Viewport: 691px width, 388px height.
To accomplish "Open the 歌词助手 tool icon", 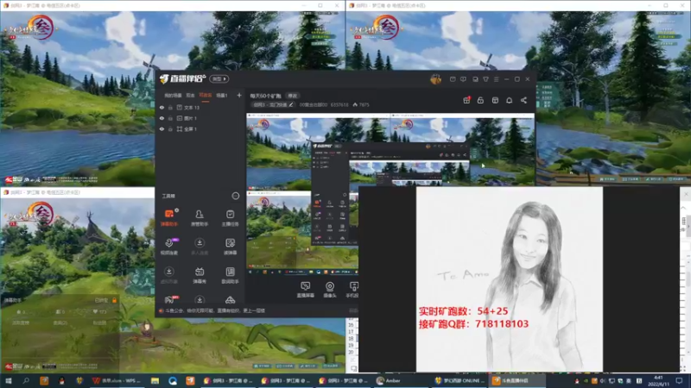I will [x=230, y=275].
